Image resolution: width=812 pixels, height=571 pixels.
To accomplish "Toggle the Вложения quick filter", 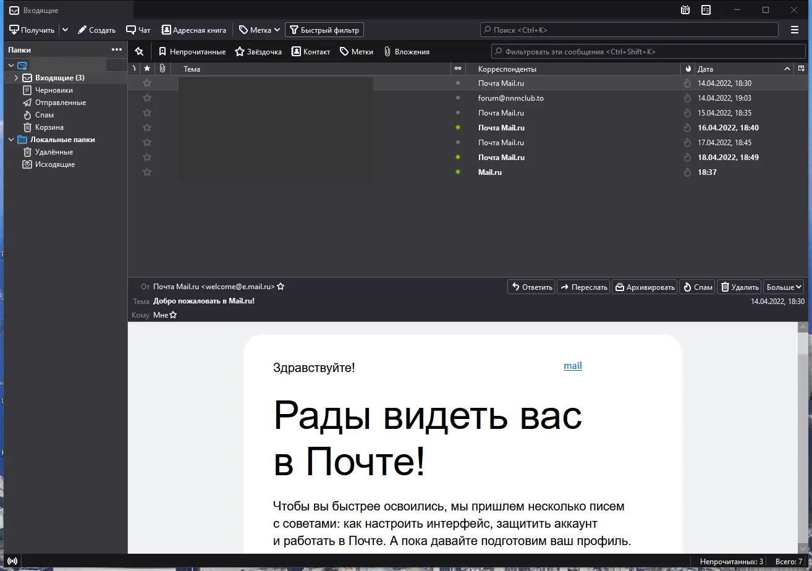I will pos(406,52).
